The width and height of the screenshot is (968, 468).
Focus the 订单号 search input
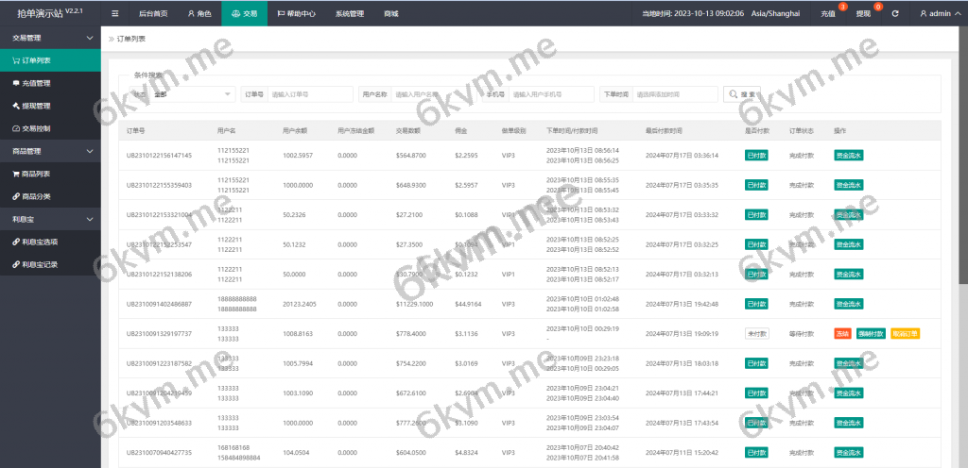[x=310, y=94]
